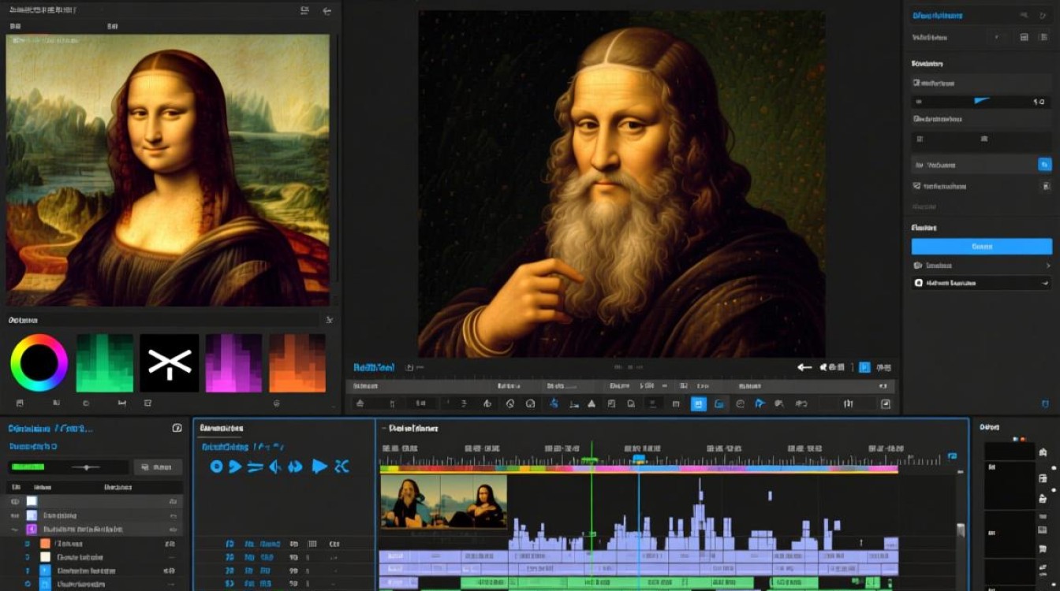Apply the orange gradient preset tile
Viewport: 1060px width, 591px height.
[297, 362]
